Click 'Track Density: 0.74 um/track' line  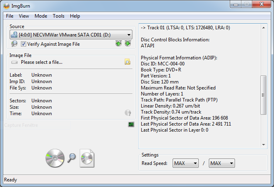171,112
